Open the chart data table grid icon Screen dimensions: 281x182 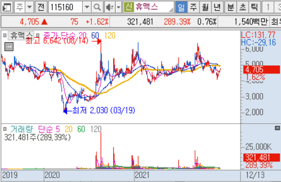pyautogui.click(x=9, y=47)
